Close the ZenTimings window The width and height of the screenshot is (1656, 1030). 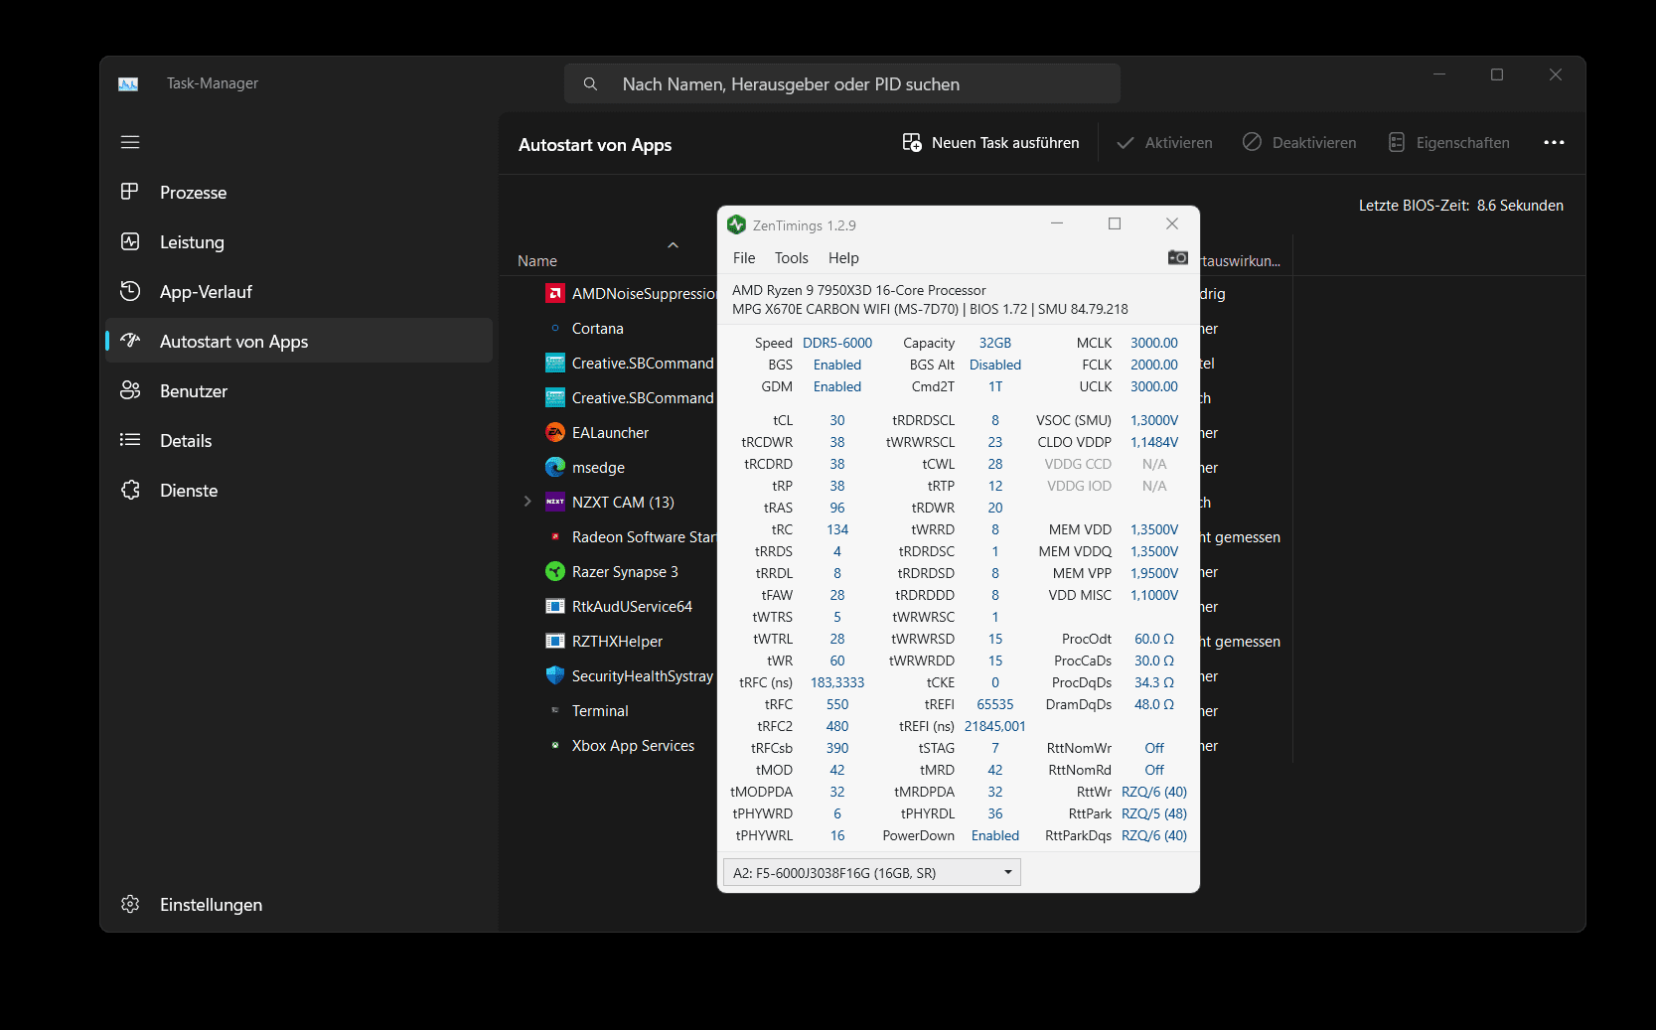1172,224
